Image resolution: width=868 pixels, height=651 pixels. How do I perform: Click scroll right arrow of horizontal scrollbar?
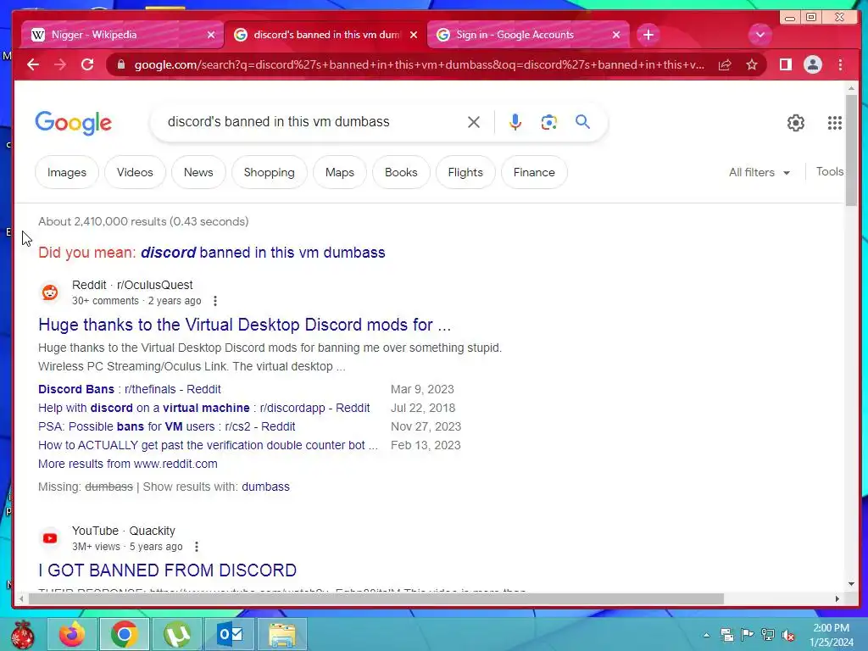pos(837,599)
